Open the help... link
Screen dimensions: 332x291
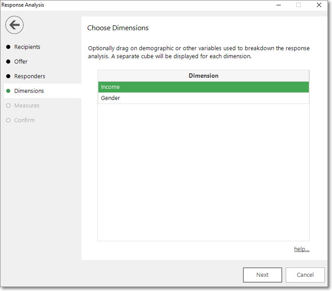click(x=302, y=249)
